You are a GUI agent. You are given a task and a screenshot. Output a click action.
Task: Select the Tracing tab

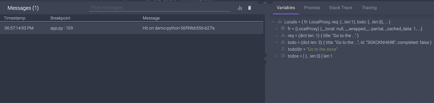coord(369,8)
